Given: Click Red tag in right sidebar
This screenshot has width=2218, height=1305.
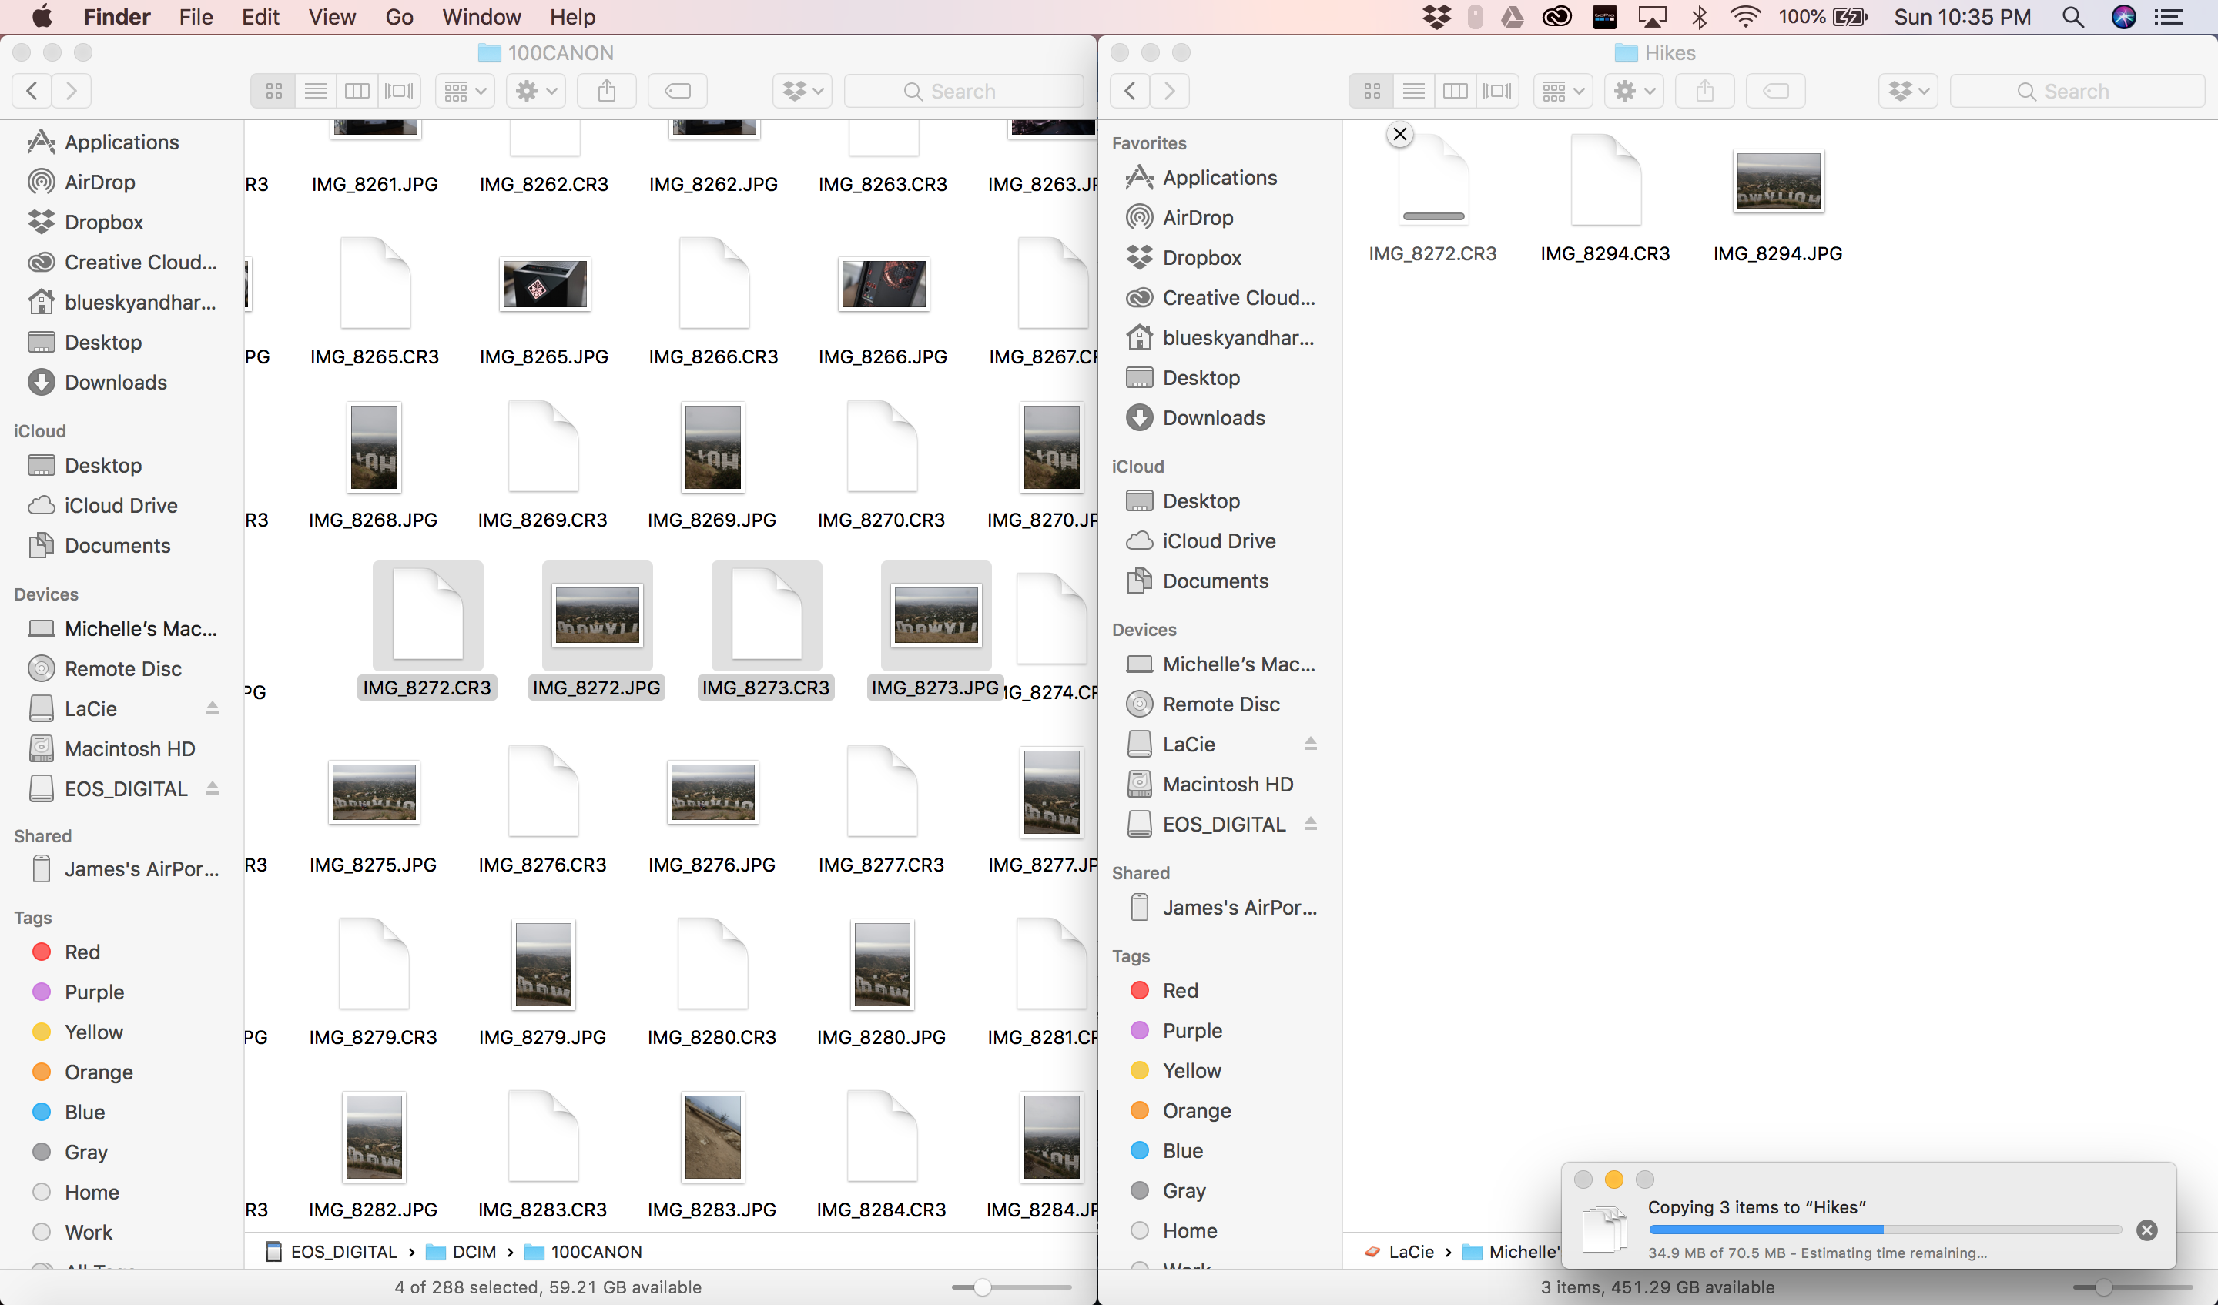Looking at the screenshot, I should coord(1178,989).
